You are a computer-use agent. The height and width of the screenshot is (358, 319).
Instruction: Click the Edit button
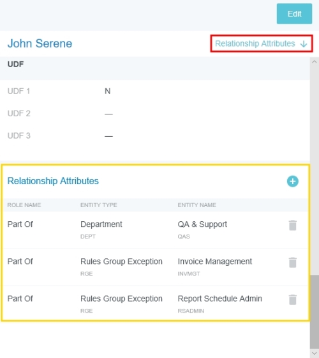pos(294,13)
